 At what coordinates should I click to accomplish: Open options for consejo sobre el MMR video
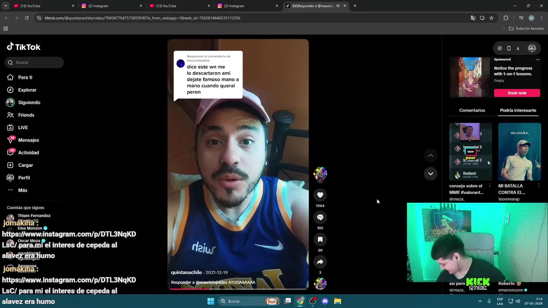[490, 186]
